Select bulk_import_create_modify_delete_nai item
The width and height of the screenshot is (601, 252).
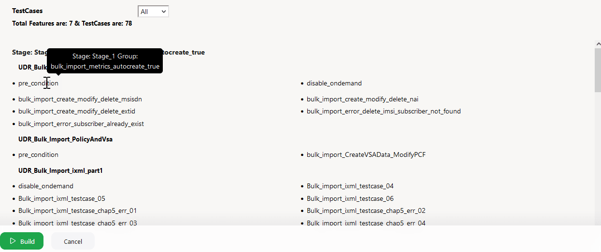(x=362, y=99)
